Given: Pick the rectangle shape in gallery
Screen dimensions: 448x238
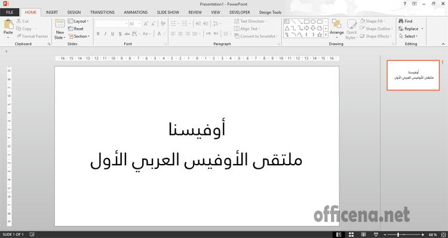Looking at the screenshot, I should tap(306, 21).
